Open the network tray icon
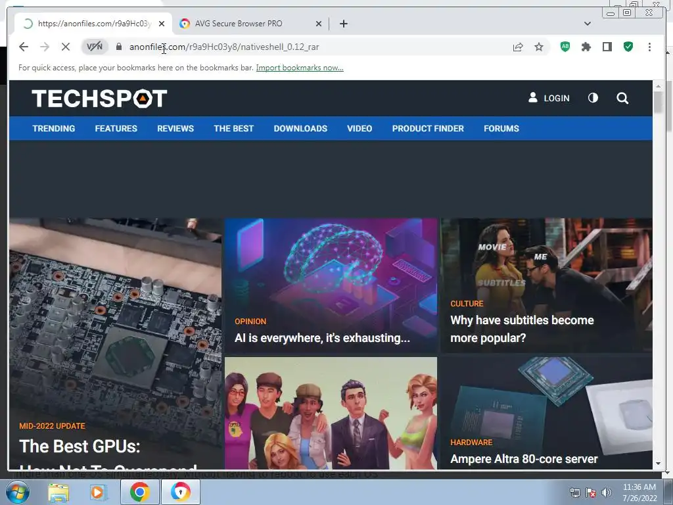 coord(574,493)
